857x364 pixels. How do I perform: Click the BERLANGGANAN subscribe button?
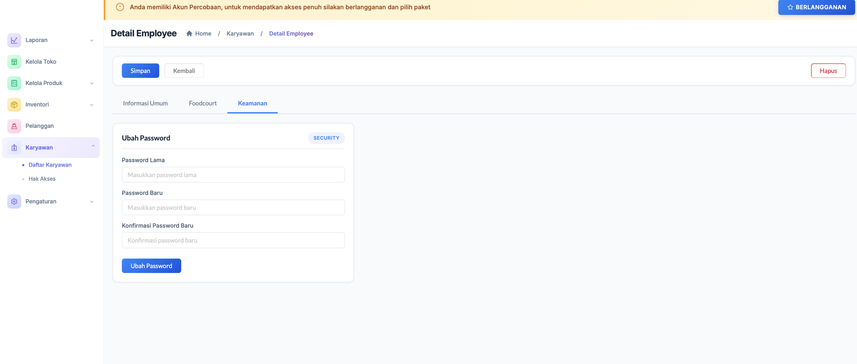click(x=816, y=7)
